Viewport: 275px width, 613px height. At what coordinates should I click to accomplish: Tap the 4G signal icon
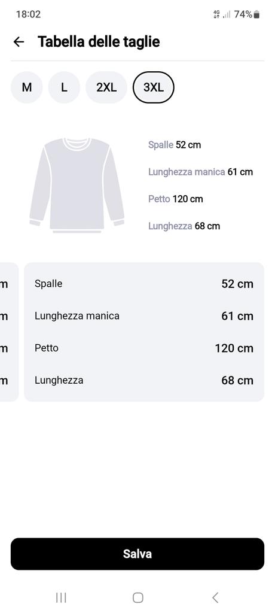coord(216,14)
